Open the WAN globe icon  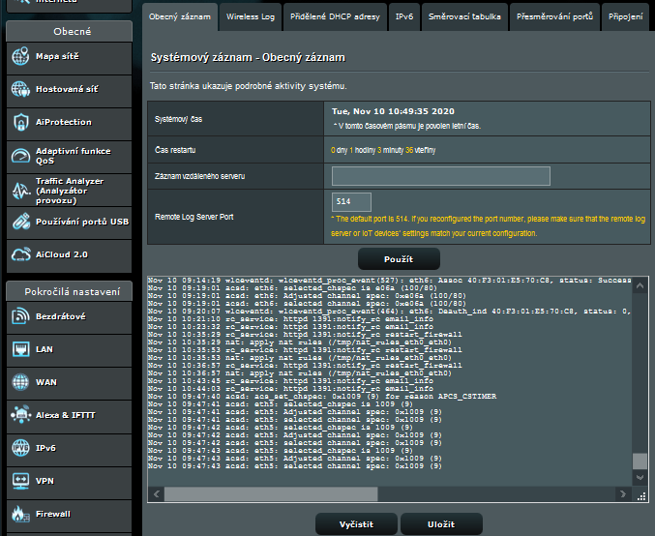click(20, 382)
